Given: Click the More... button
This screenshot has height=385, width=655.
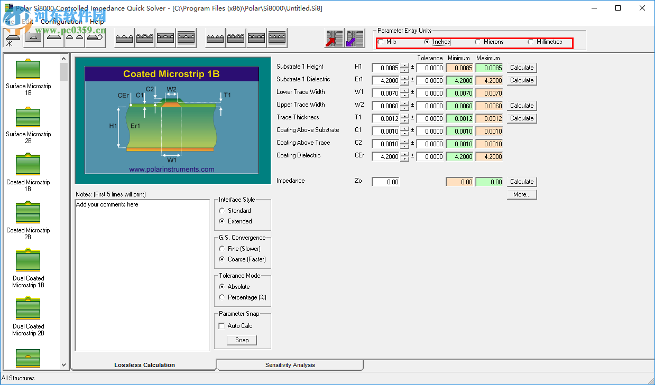Looking at the screenshot, I should click(522, 194).
